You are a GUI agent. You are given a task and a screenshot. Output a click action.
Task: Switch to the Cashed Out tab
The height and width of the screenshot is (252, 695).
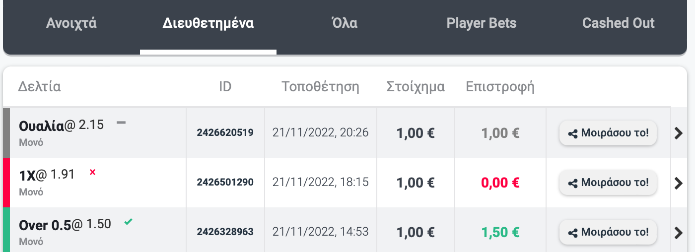618,23
